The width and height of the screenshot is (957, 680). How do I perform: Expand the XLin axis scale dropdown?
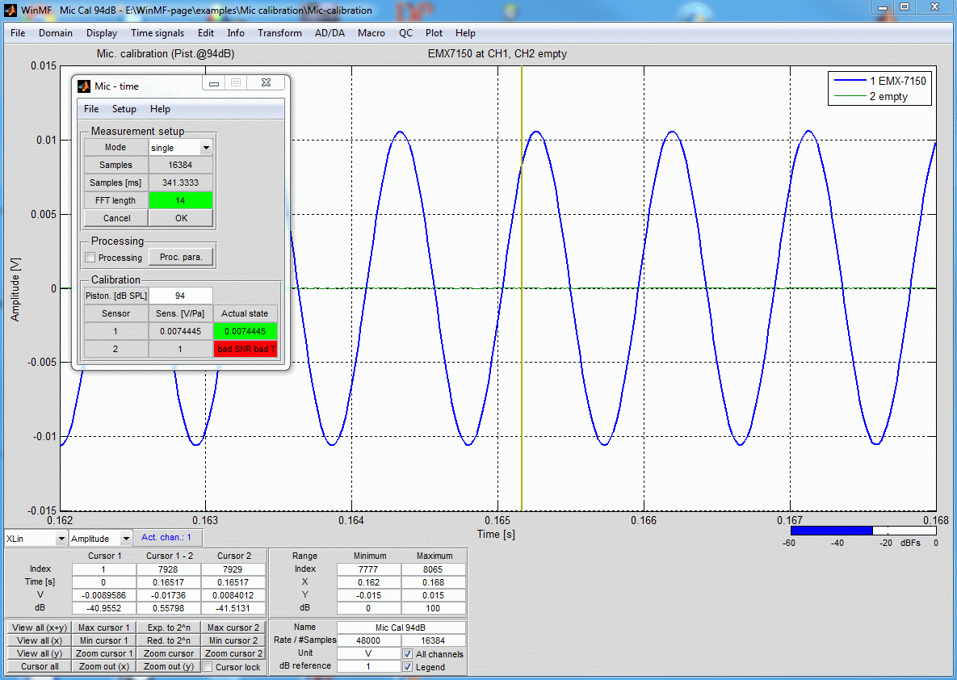pos(60,538)
